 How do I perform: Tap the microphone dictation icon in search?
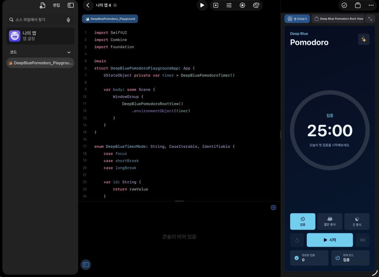[x=68, y=20]
